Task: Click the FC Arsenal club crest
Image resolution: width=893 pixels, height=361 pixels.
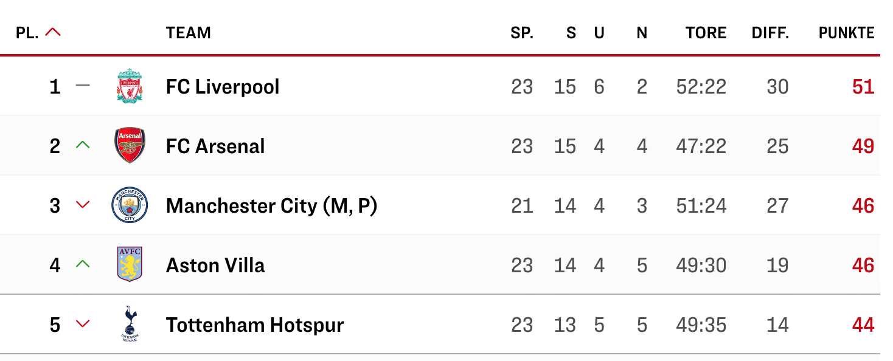Action: [x=130, y=146]
